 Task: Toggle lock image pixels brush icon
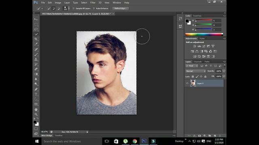[197, 77]
